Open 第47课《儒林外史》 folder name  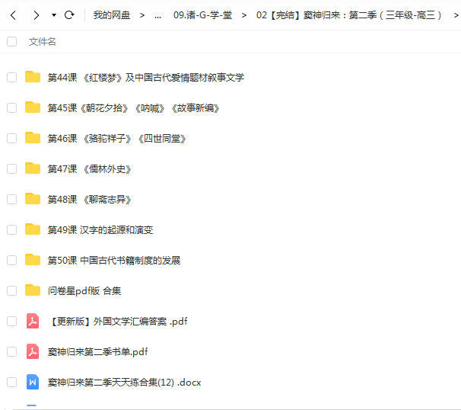pos(89,169)
